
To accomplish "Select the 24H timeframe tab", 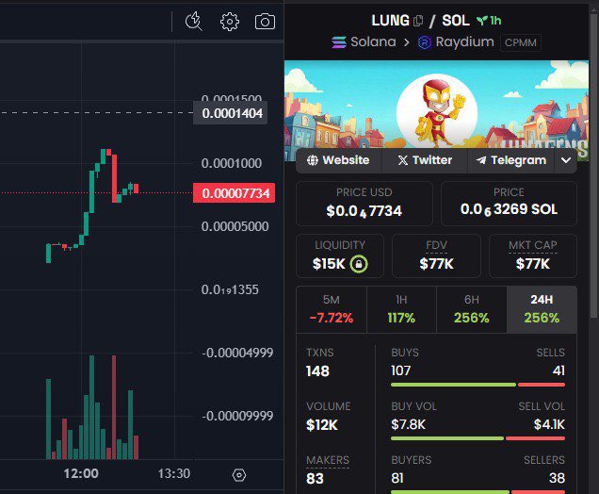I will click(x=542, y=310).
